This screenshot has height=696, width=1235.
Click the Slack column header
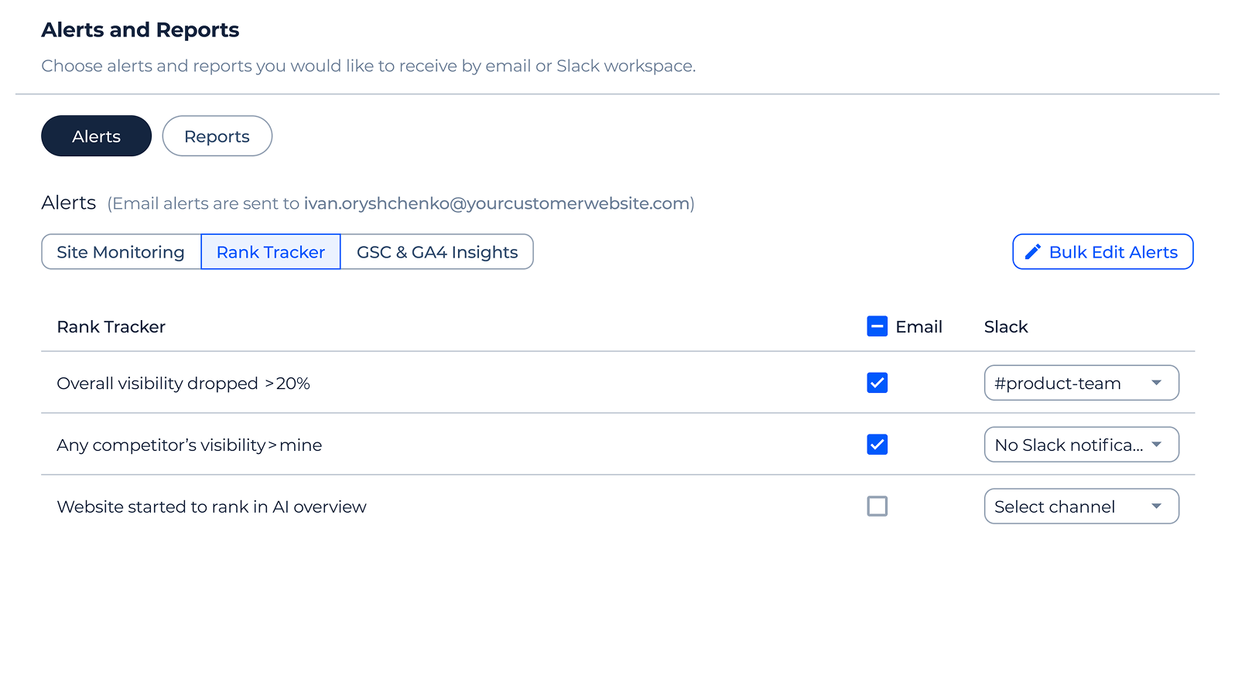click(x=1005, y=326)
